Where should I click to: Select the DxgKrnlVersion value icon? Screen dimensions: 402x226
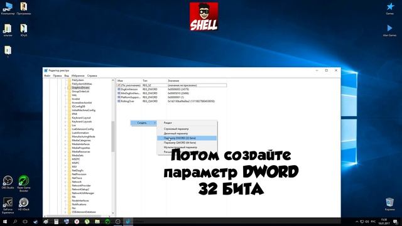119,89
